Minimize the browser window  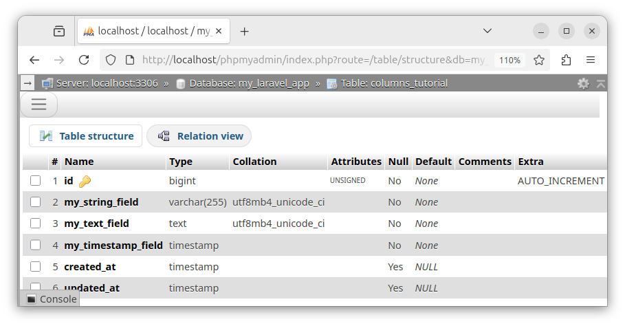[x=541, y=31]
